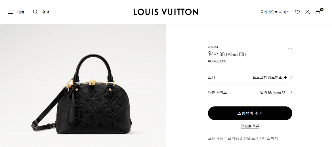Expand the 다른 사이즈 size chevron
Image resolution: width=332 pixels, height=147 pixels.
[x=291, y=92]
